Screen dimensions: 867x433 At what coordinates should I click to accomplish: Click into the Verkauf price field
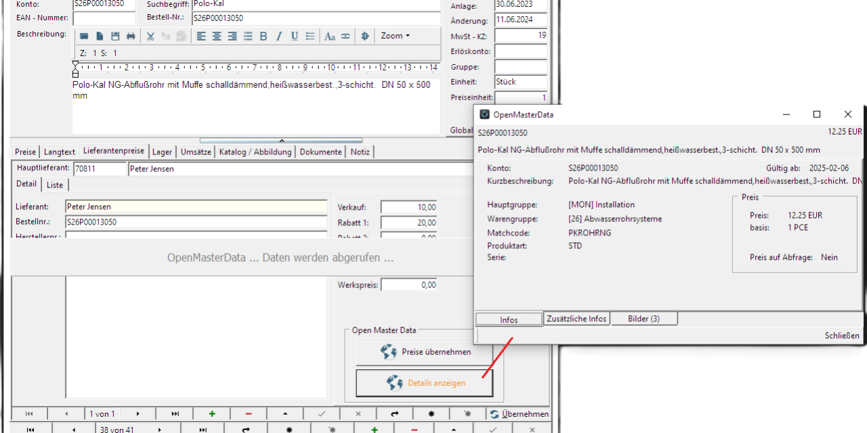tap(409, 208)
